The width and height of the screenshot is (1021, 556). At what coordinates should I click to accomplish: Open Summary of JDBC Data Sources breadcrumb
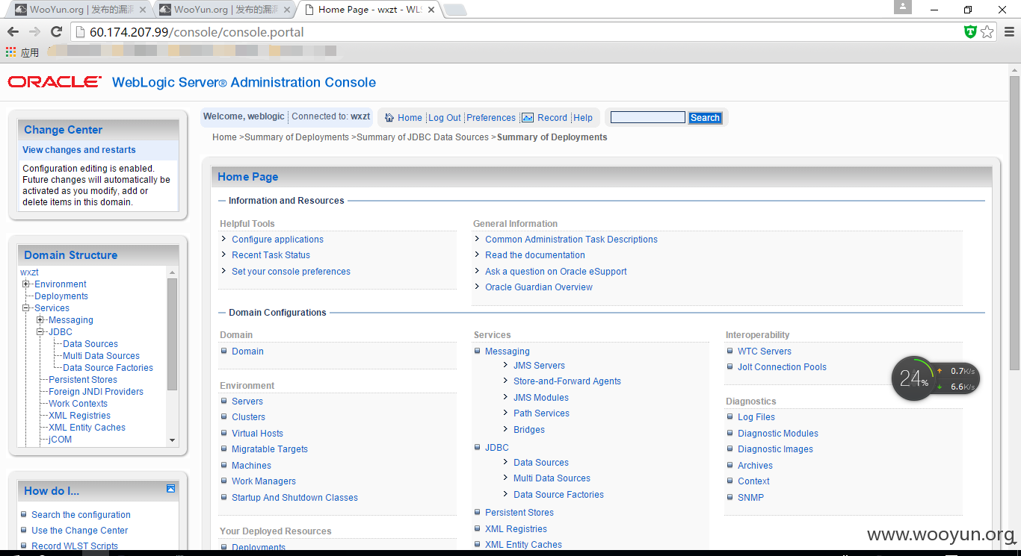422,137
